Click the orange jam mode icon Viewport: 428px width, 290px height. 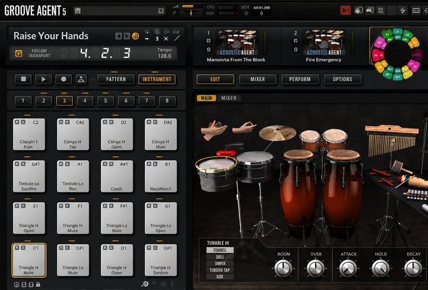(135, 36)
